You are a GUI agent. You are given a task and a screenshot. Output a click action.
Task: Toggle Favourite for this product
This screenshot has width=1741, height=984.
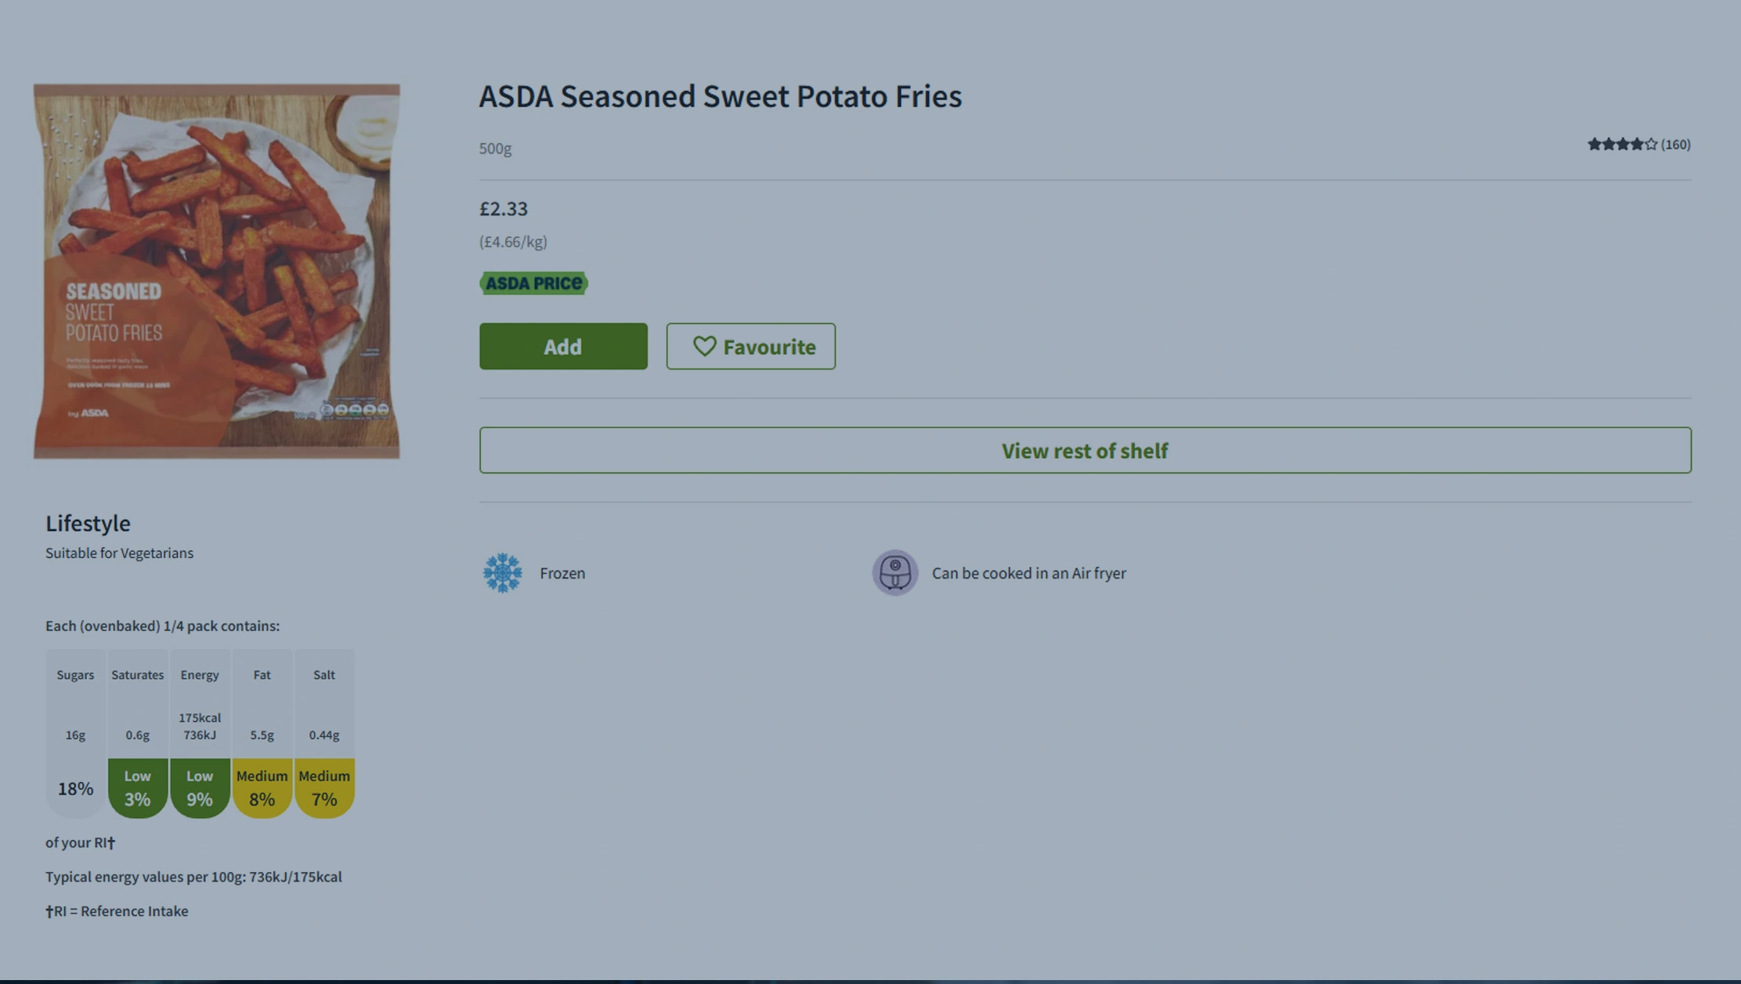(x=749, y=346)
